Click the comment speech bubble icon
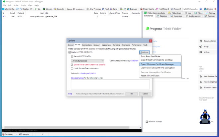Viewport: 219px width, 137px height. (x=17, y=9)
